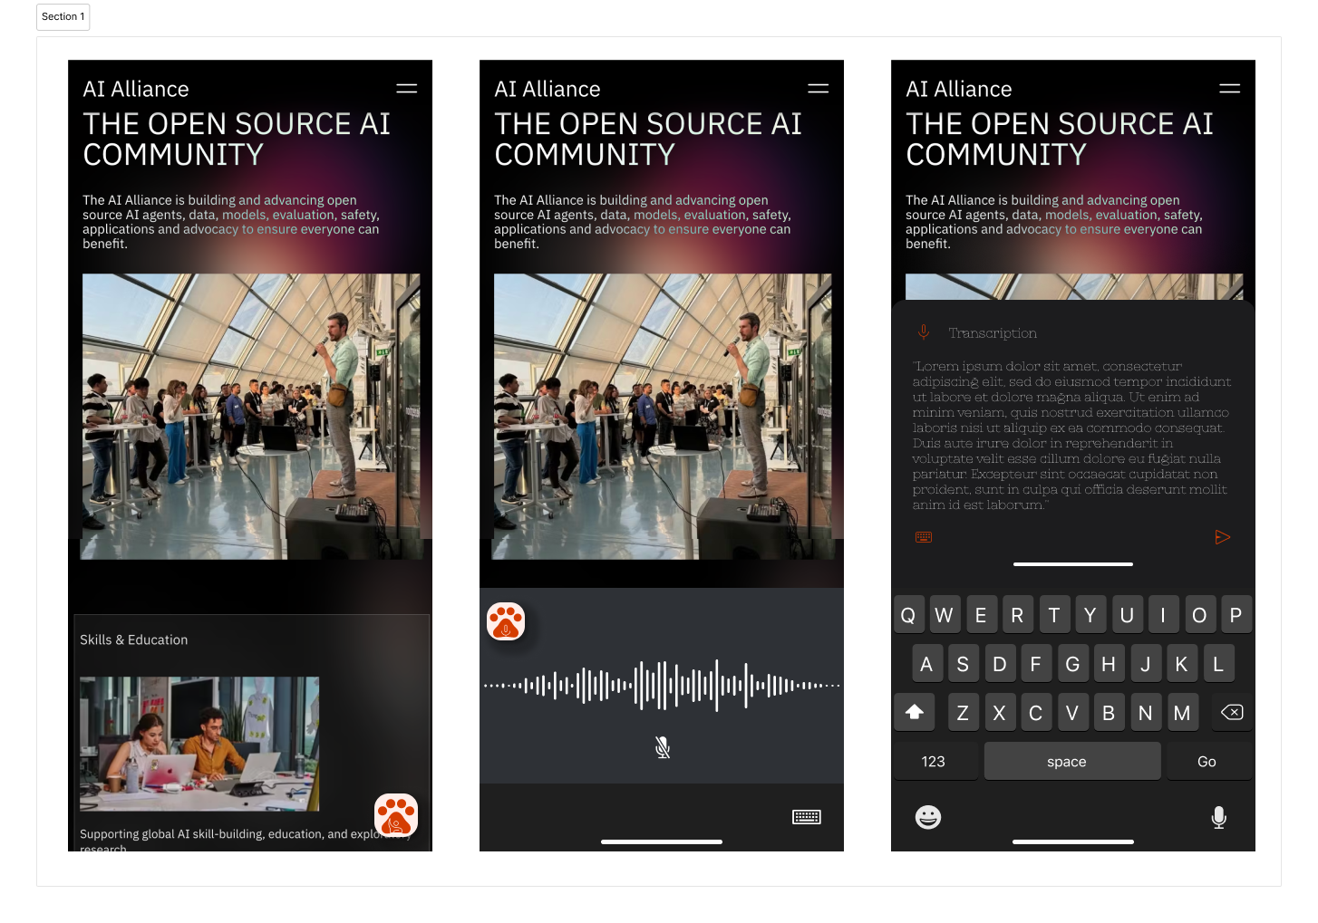Tap the Q key
1318x923 pixels.
(x=908, y=615)
